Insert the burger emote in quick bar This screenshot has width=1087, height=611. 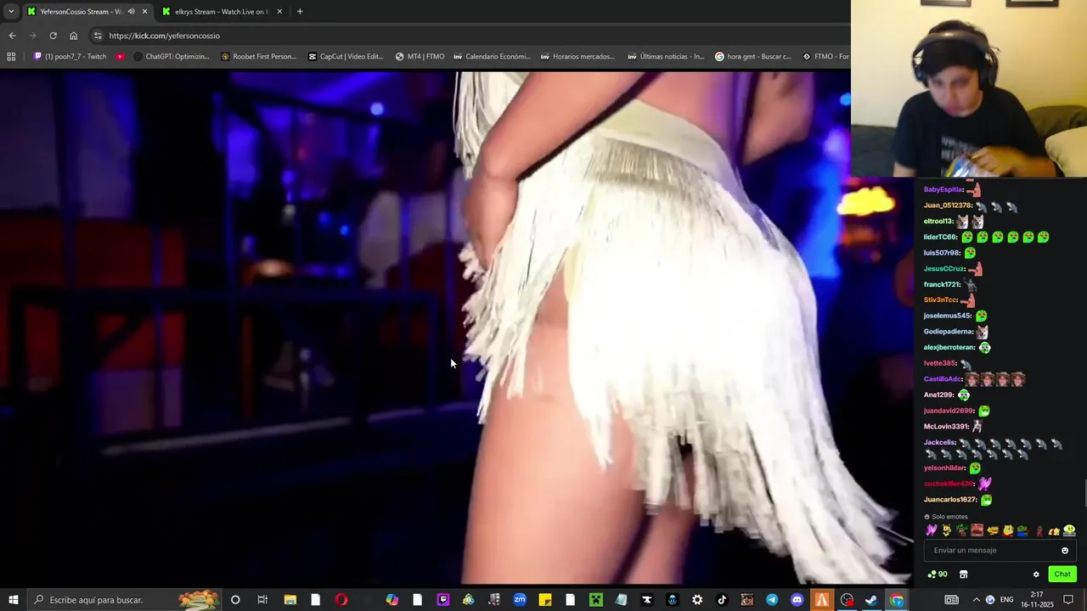pyautogui.click(x=992, y=530)
